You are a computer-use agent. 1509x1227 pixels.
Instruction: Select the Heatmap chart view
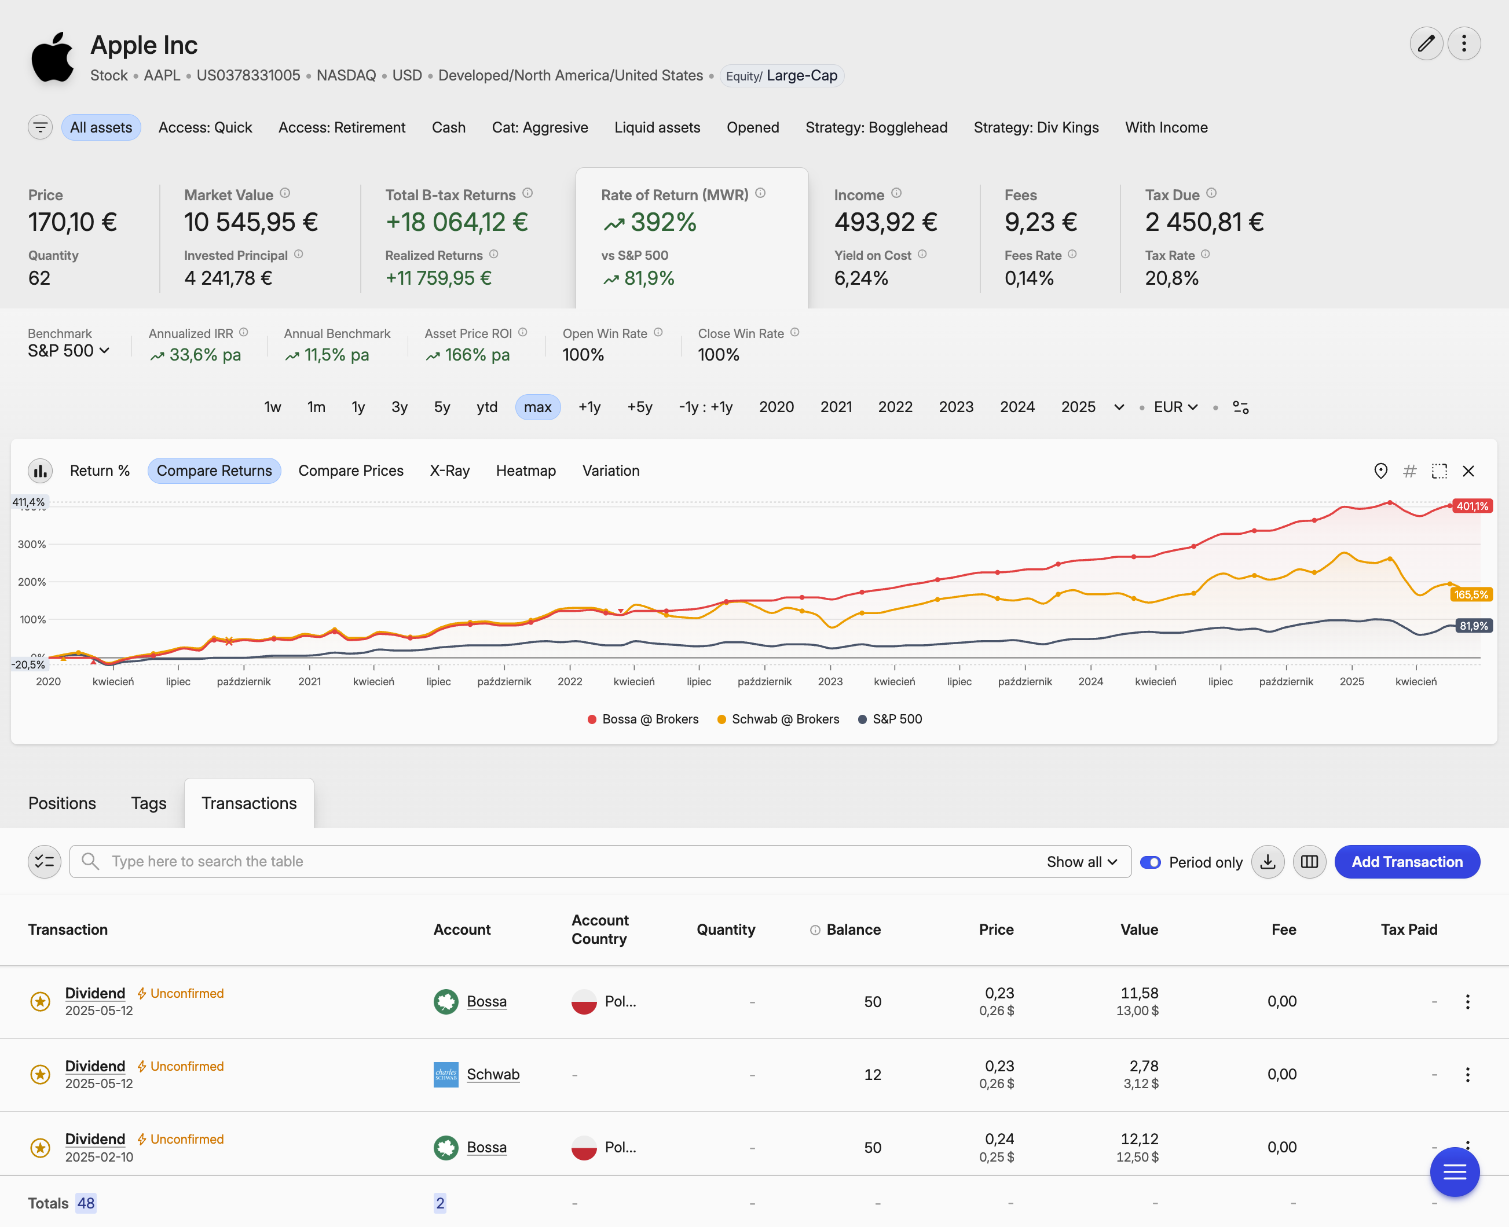[x=525, y=471]
